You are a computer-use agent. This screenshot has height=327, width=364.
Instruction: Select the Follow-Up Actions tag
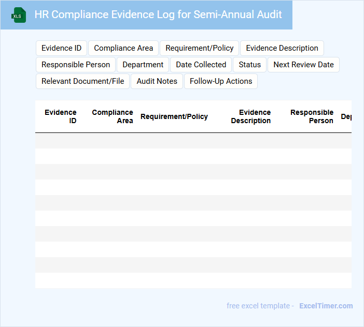tap(221, 81)
